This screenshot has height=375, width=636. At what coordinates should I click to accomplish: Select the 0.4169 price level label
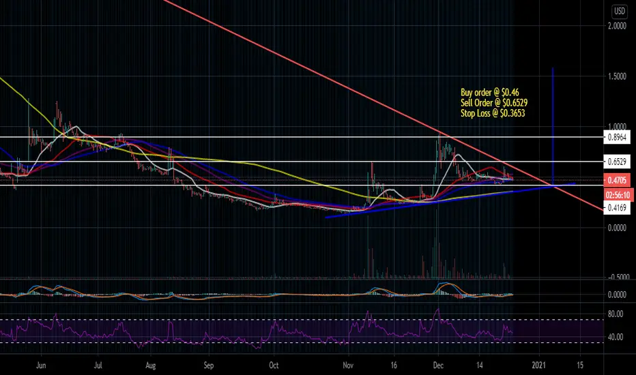(618, 209)
